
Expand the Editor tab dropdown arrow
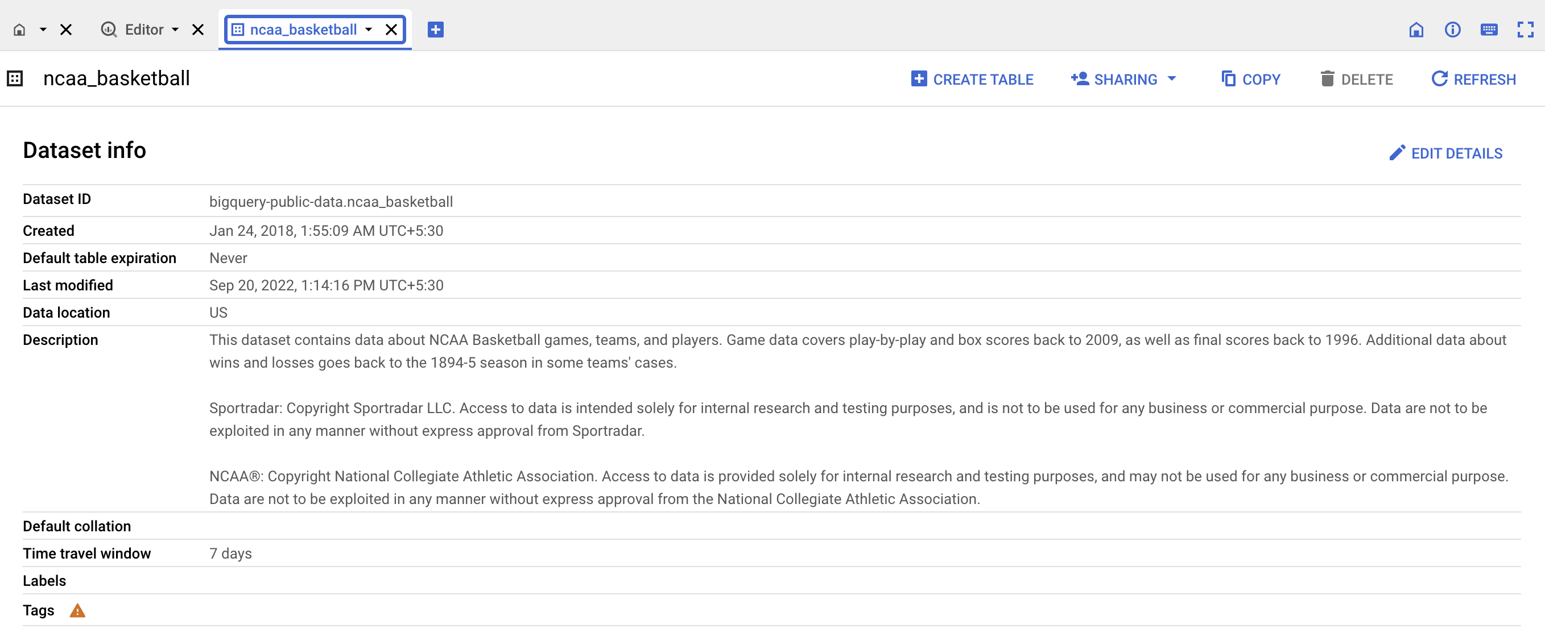tap(175, 30)
